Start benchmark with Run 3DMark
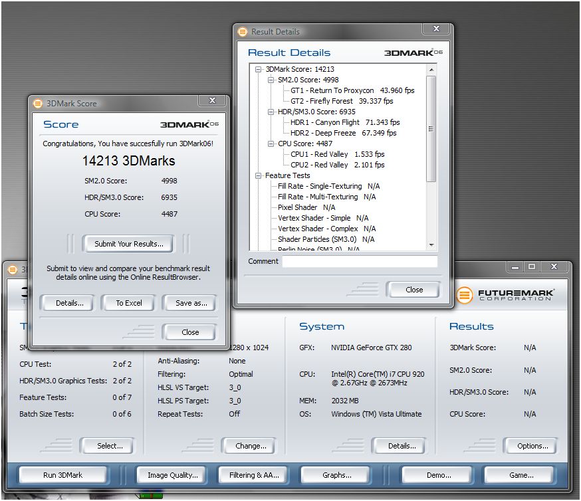 62,475
